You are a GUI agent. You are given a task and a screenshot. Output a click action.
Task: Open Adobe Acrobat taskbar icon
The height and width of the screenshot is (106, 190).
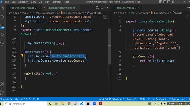(x=101, y=104)
